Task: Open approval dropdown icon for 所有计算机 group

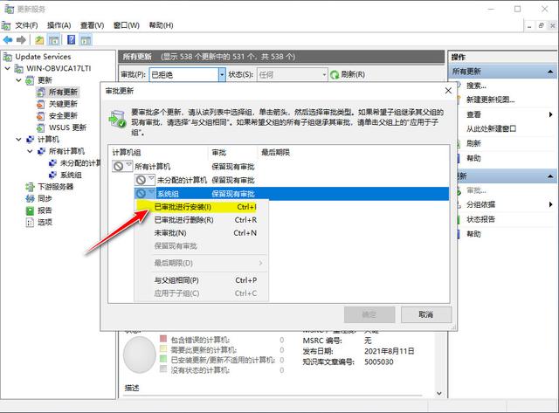Action: [x=122, y=166]
